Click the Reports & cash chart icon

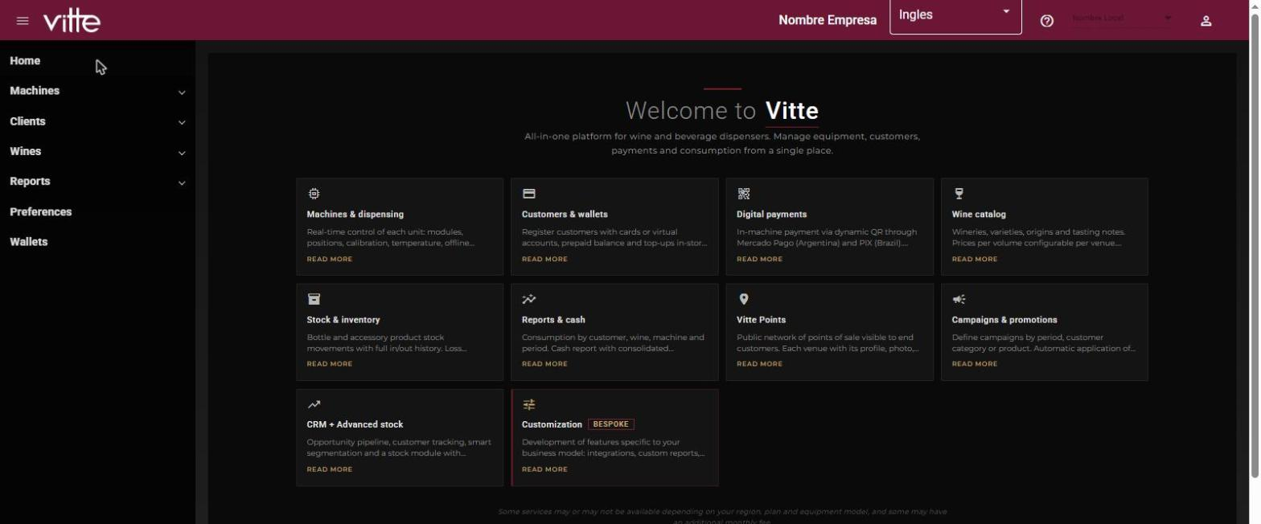528,299
